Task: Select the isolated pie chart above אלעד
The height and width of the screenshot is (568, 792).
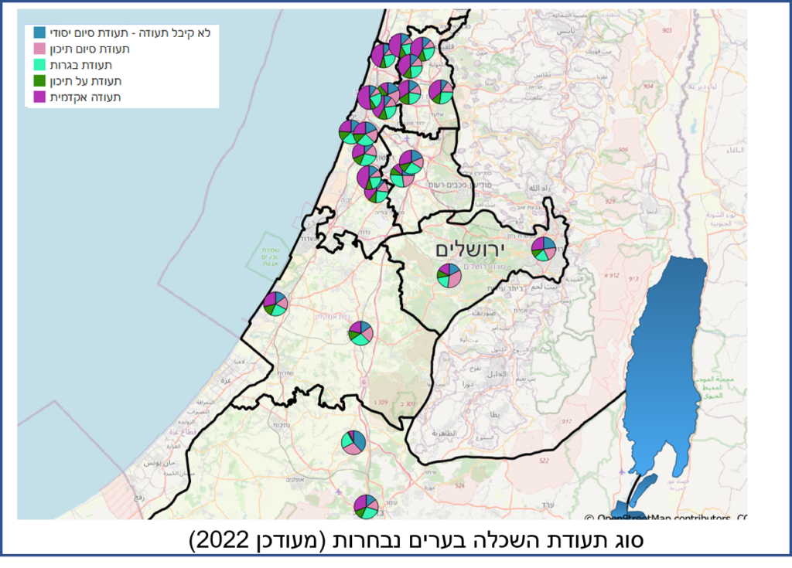Action: coord(440,91)
